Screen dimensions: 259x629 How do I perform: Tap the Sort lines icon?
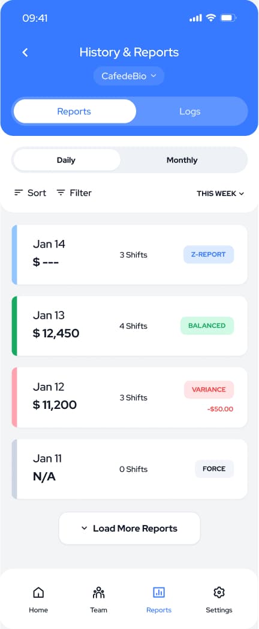tap(19, 193)
